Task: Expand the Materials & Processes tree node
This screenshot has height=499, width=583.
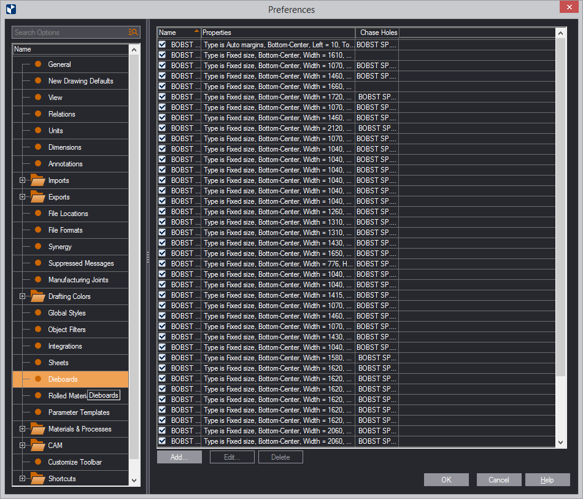Action: click(x=22, y=429)
